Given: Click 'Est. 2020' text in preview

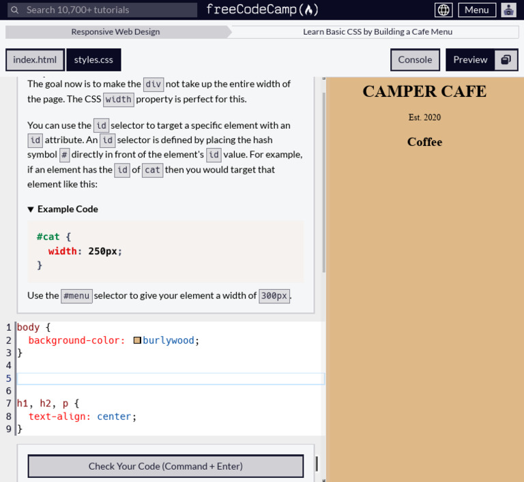Looking at the screenshot, I should (425, 117).
